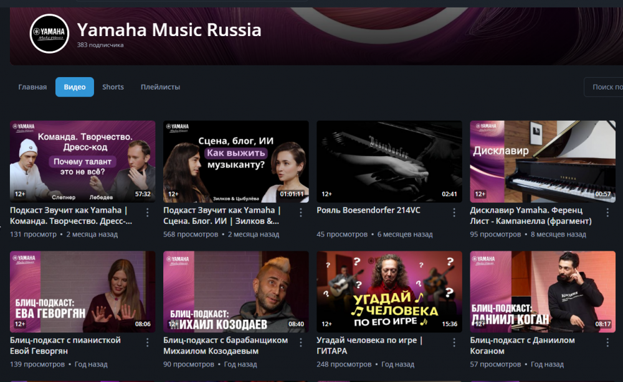623x382 pixels.
Task: Click the 383 подписчика subscriber count
Action: (100, 45)
